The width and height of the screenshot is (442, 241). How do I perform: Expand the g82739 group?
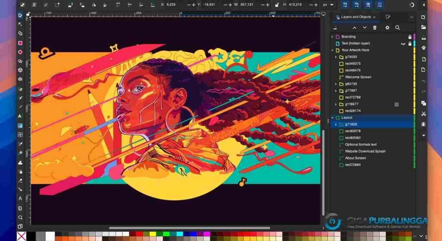tap(336, 84)
